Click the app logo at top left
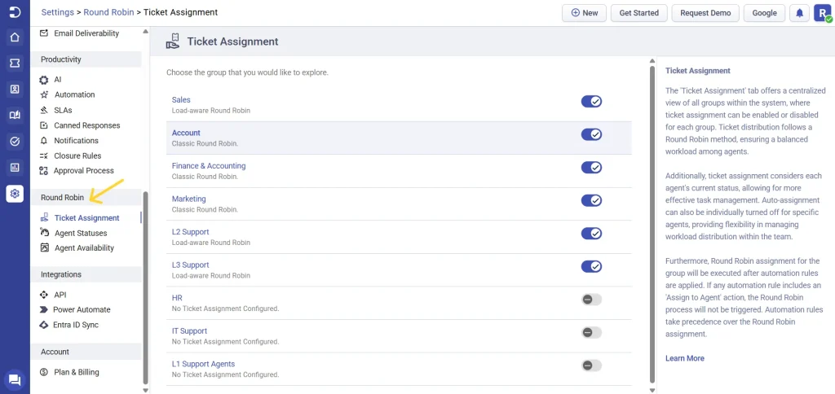The height and width of the screenshot is (394, 835). click(15, 12)
